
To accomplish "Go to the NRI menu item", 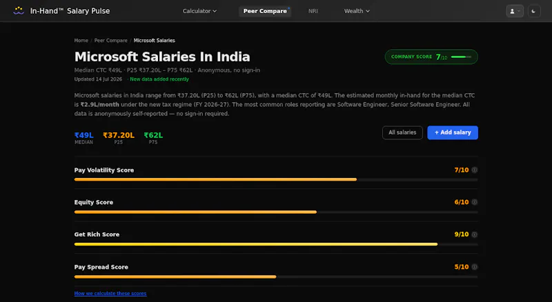I will pos(313,11).
